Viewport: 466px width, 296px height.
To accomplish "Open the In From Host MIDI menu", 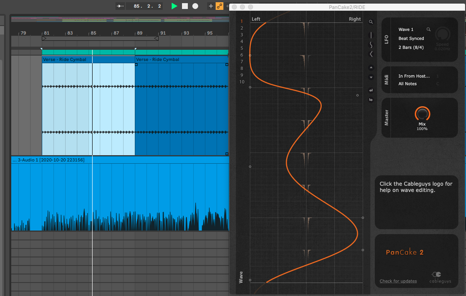I will (x=414, y=76).
